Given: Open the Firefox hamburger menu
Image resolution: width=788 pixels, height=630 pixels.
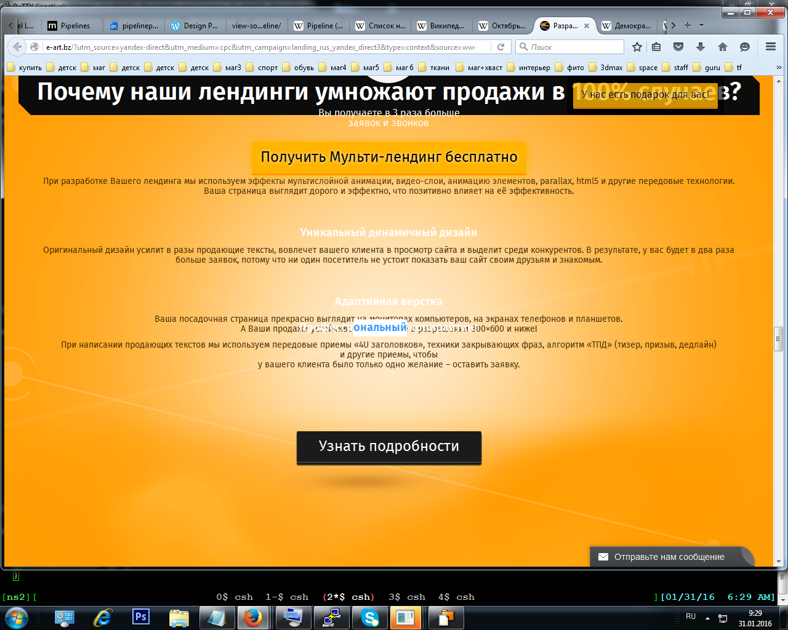Looking at the screenshot, I should click(x=770, y=47).
